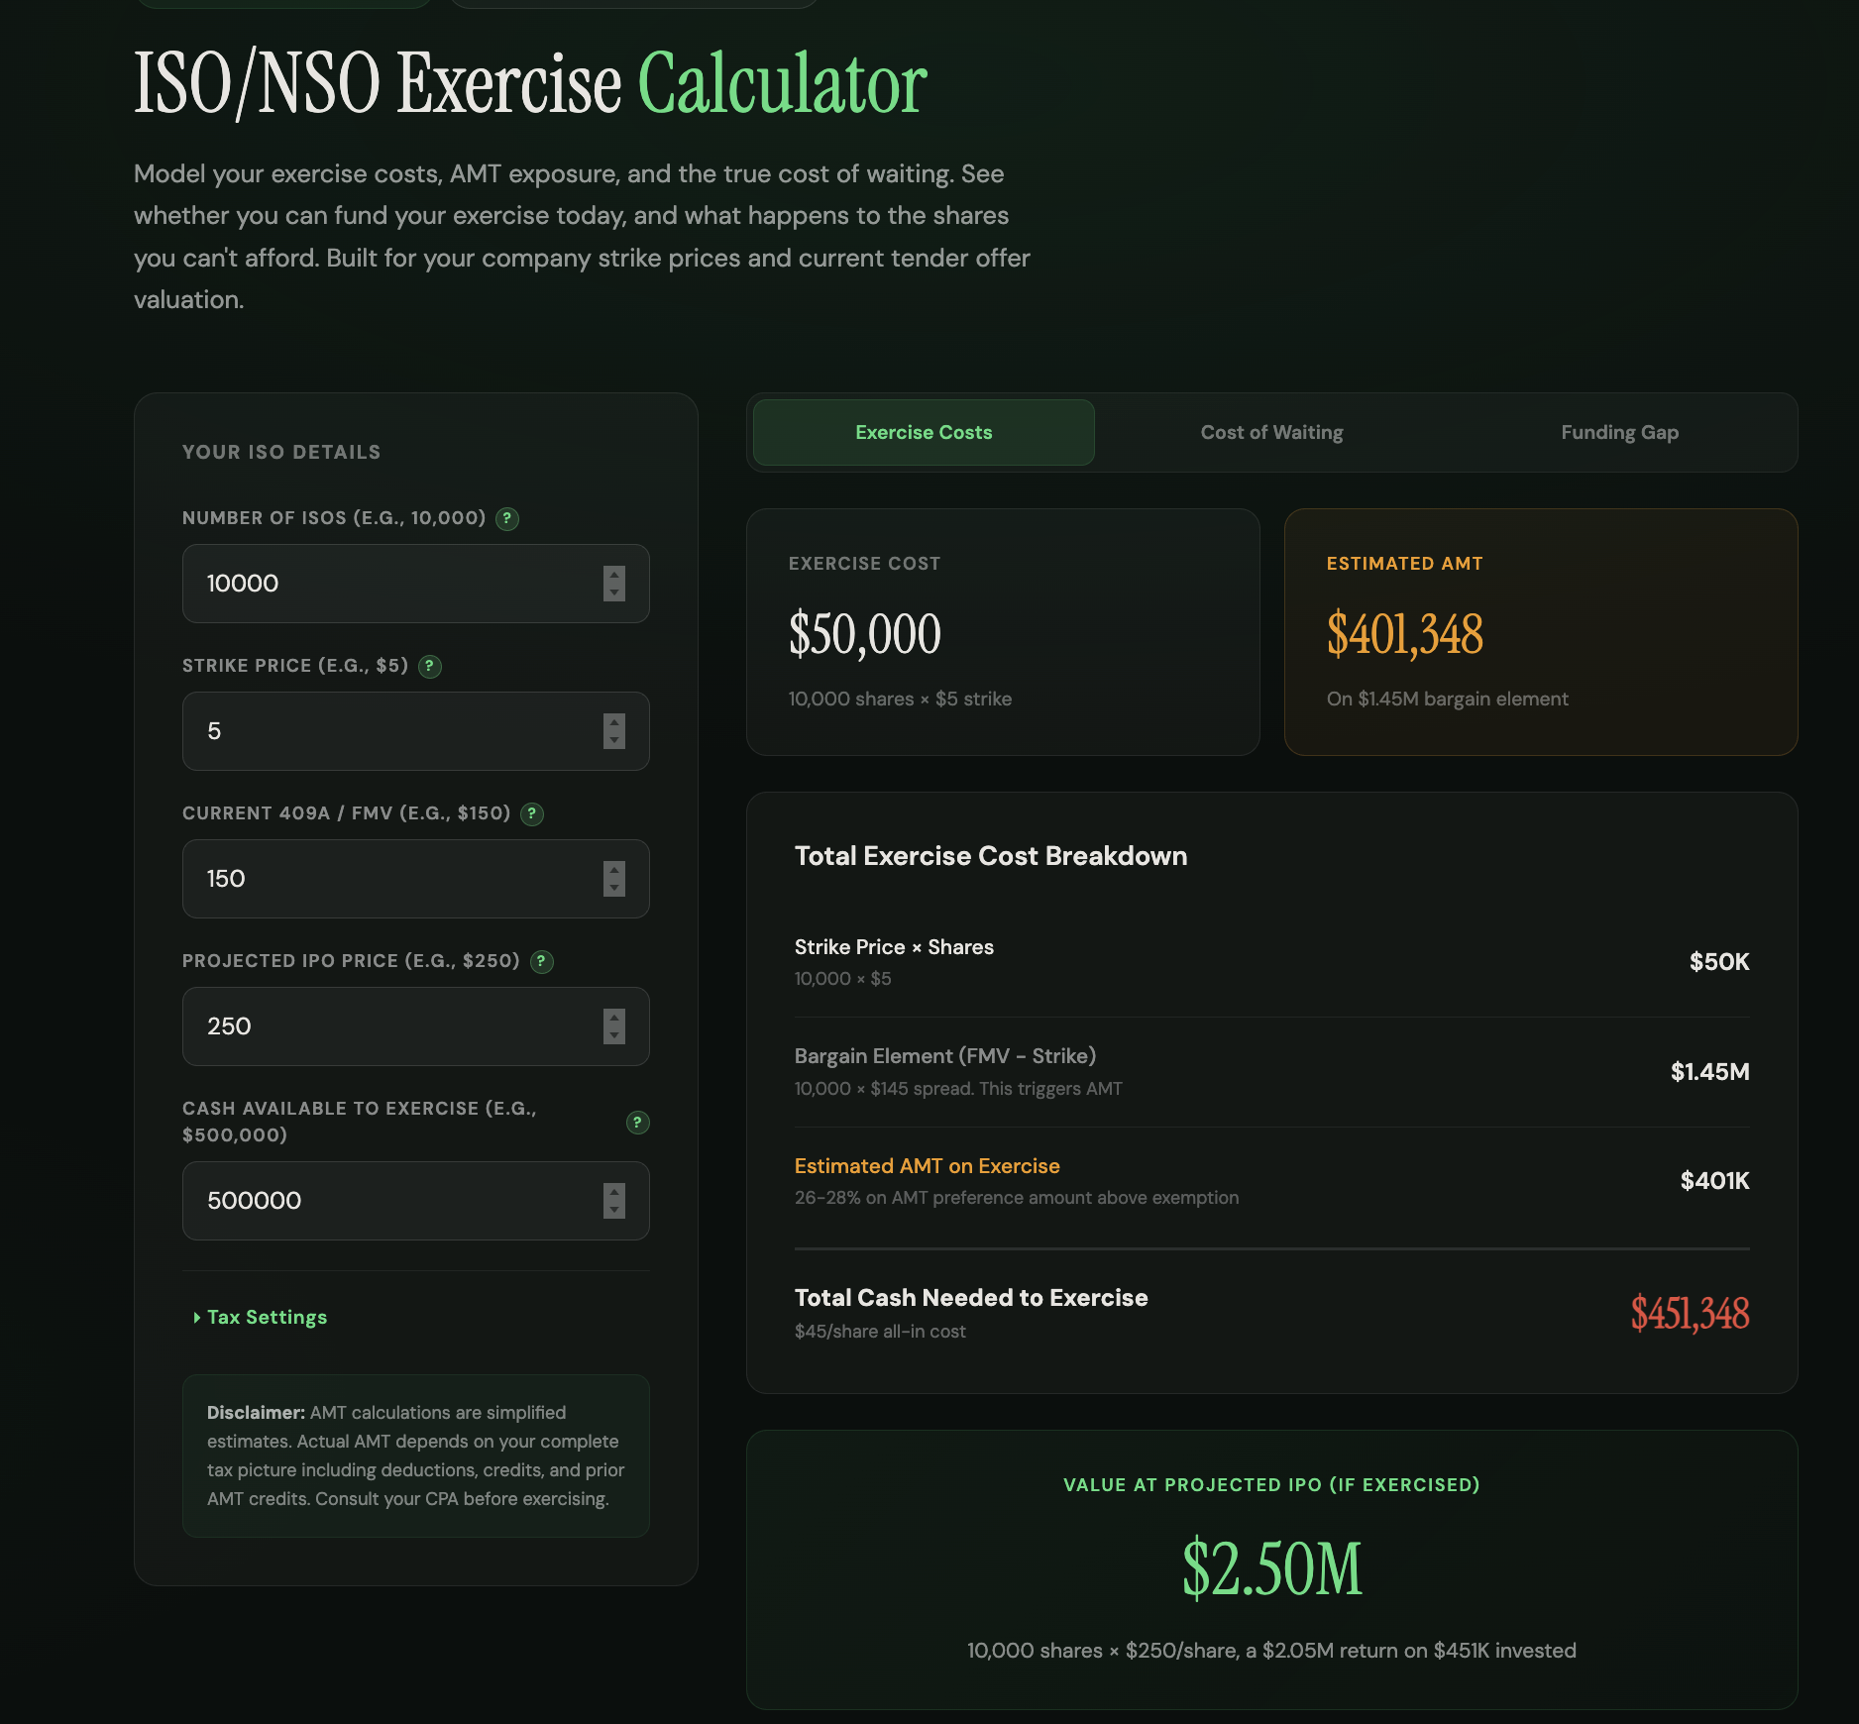This screenshot has height=1724, width=1859.
Task: Focus the Number of ISOs input field
Action: point(396,584)
